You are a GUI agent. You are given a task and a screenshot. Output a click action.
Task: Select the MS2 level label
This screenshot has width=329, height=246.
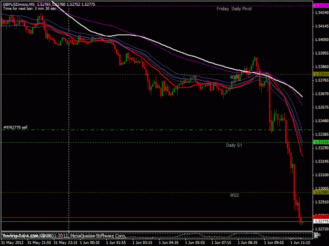[234, 195]
